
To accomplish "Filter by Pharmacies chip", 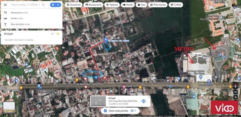I will 158,5.
